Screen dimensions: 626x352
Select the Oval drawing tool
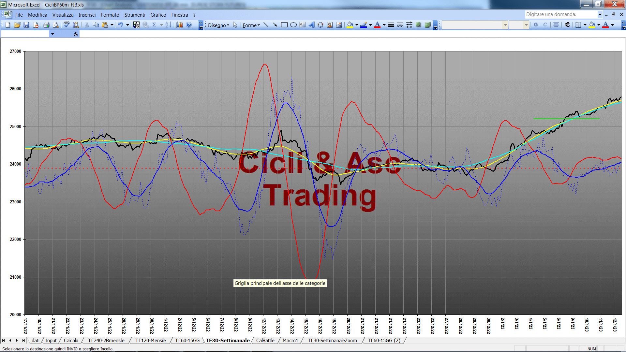coord(293,25)
